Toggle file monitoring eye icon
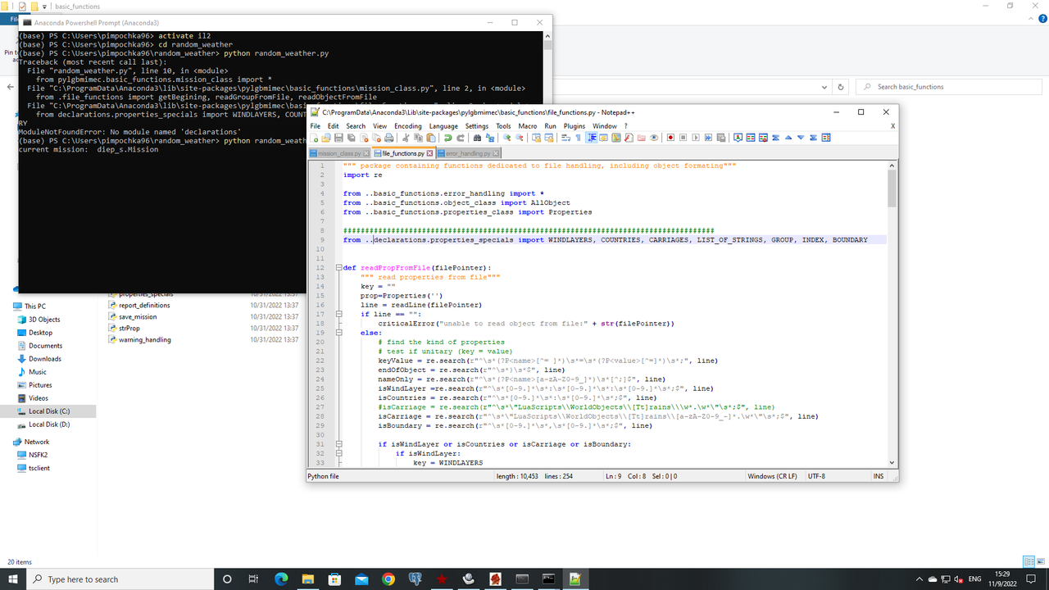1049x590 pixels. point(654,138)
